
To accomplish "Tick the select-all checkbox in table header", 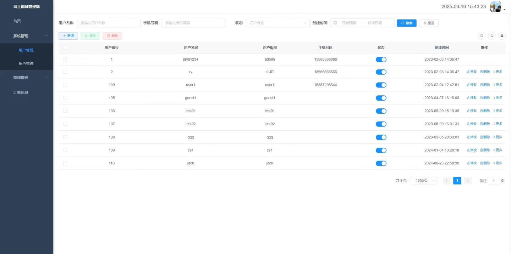I will 65,48.
